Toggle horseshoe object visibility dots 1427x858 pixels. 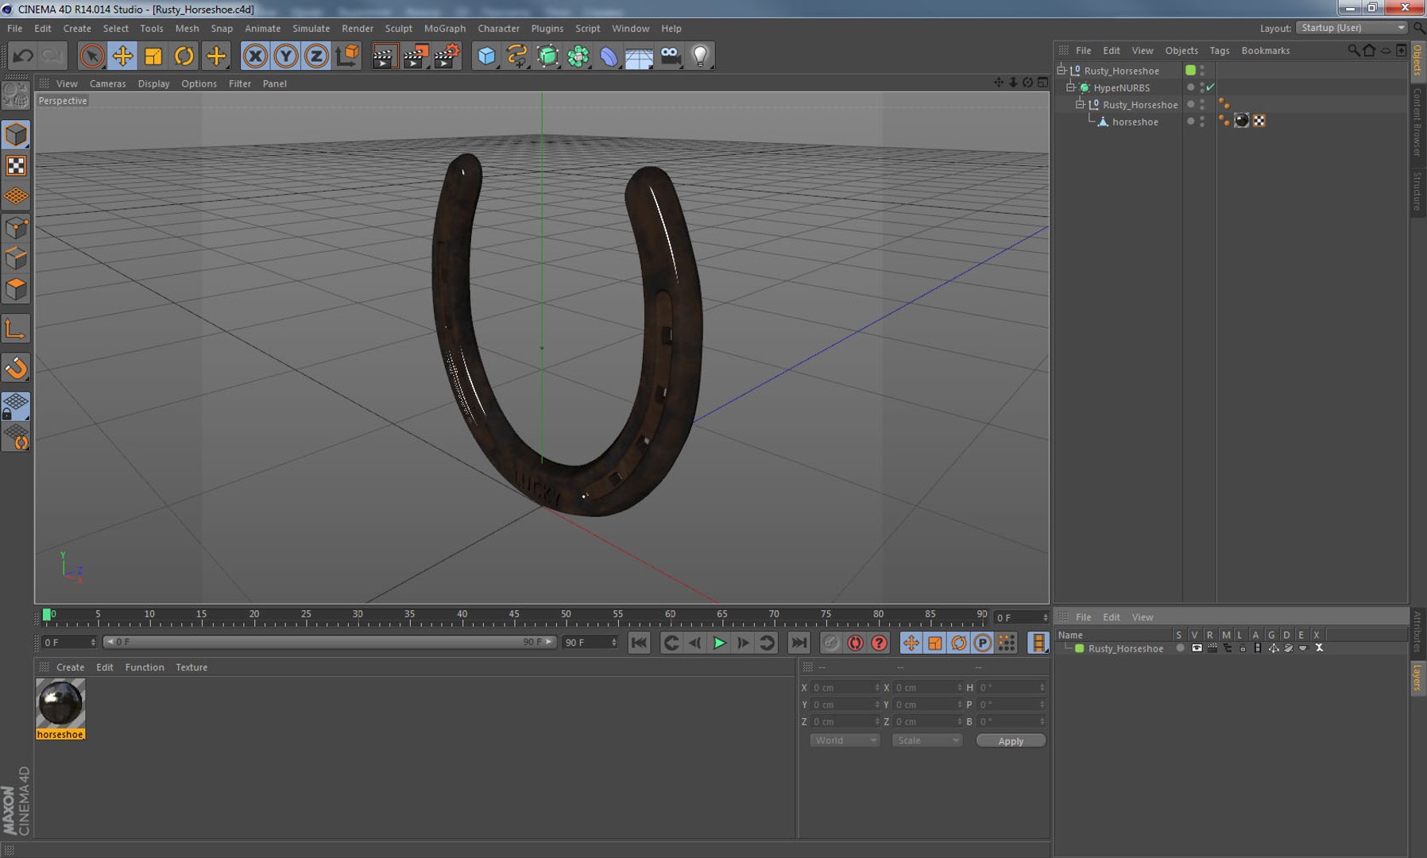(1202, 122)
